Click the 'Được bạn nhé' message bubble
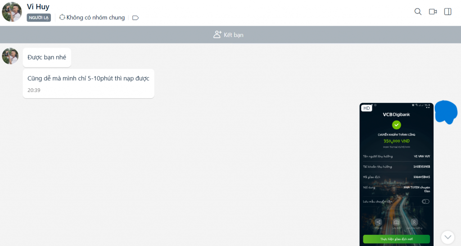This screenshot has width=461, height=246. (47, 57)
